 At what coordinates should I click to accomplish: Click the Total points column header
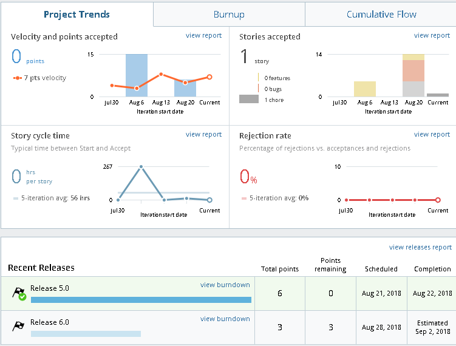click(280, 270)
